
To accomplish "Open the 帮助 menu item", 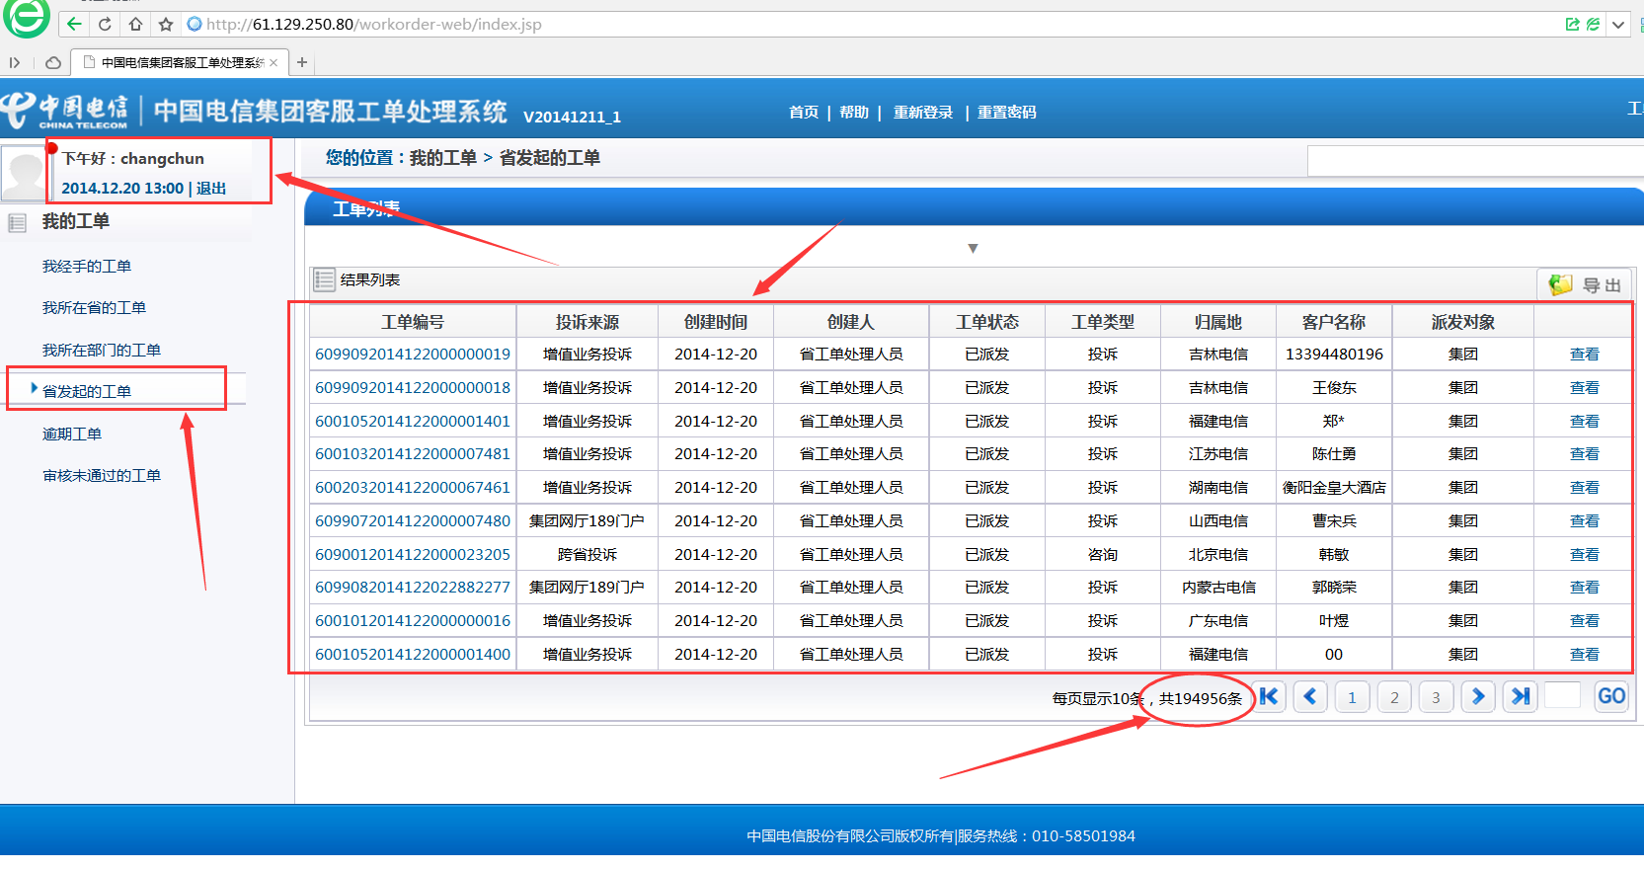I will pos(854,112).
